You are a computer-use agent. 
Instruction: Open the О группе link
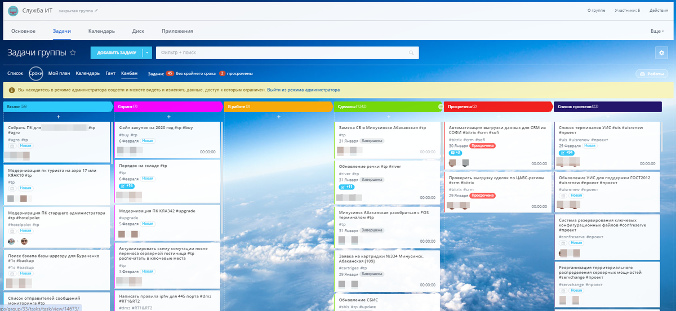tap(597, 10)
